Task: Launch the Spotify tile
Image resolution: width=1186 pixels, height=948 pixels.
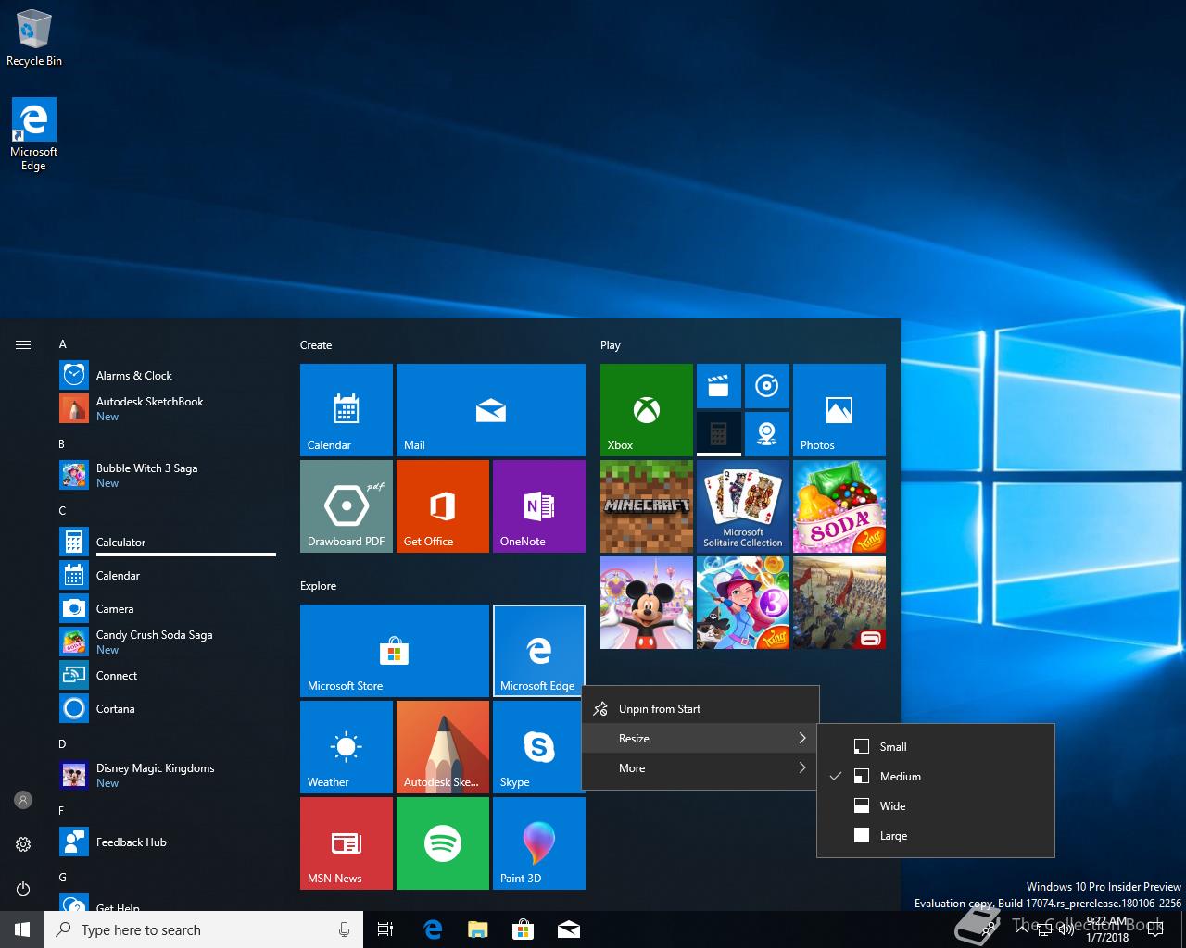Action: click(442, 842)
